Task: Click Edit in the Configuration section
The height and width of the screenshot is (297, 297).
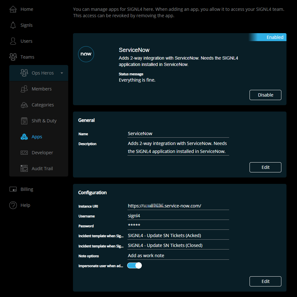Action: click(265, 281)
